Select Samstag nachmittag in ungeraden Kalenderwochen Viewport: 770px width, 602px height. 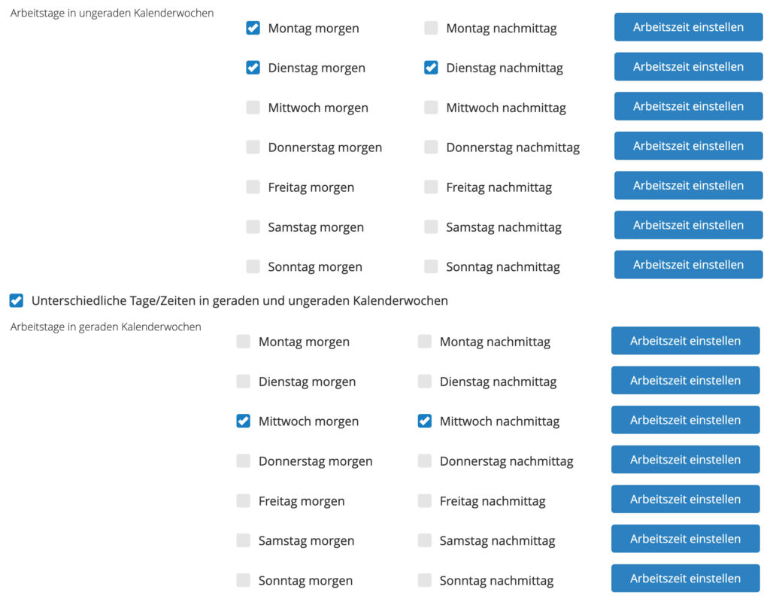click(431, 227)
